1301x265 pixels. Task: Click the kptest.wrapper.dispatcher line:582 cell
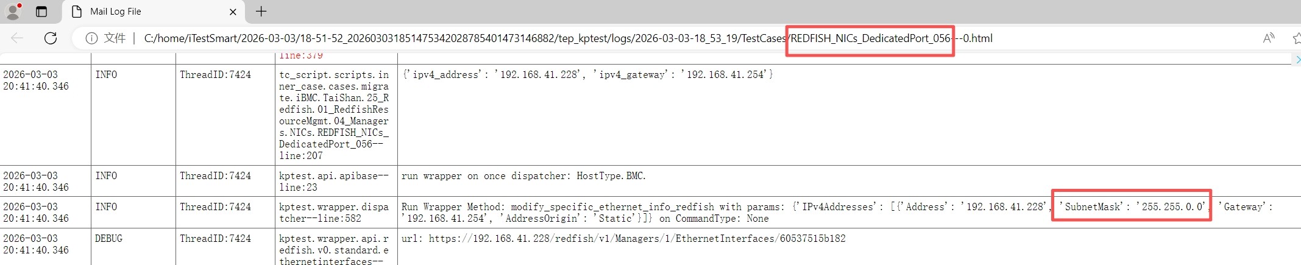(333, 213)
